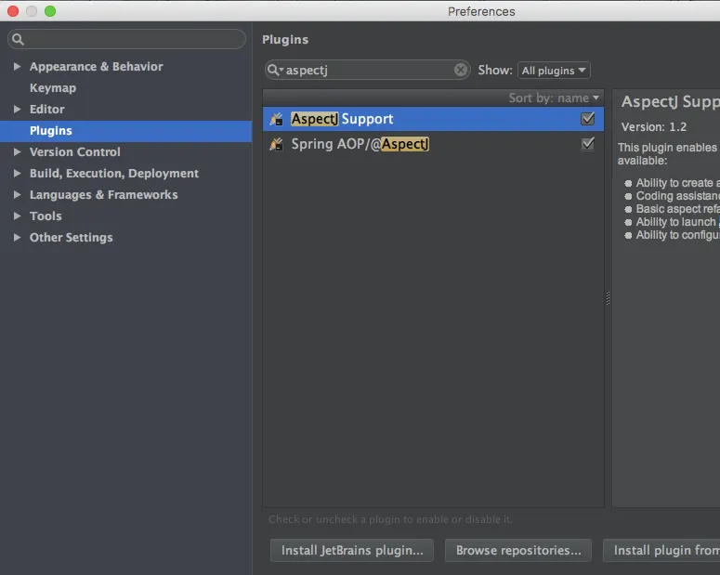Viewport: 720px width, 575px height.
Task: Click the Spring AOP/@AspectJ plugin icon
Action: (x=277, y=144)
